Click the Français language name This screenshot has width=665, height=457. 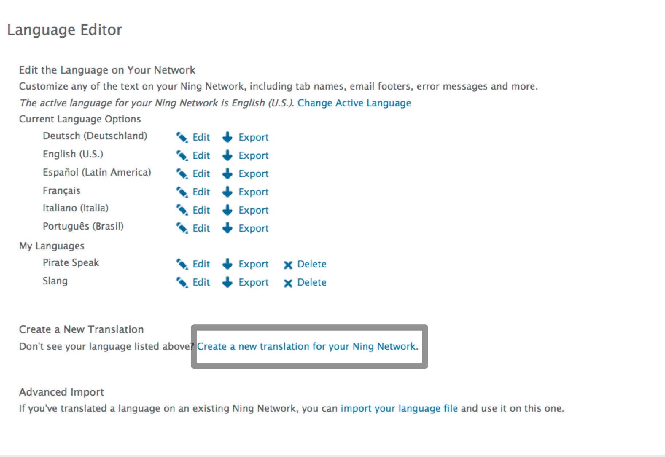61,191
